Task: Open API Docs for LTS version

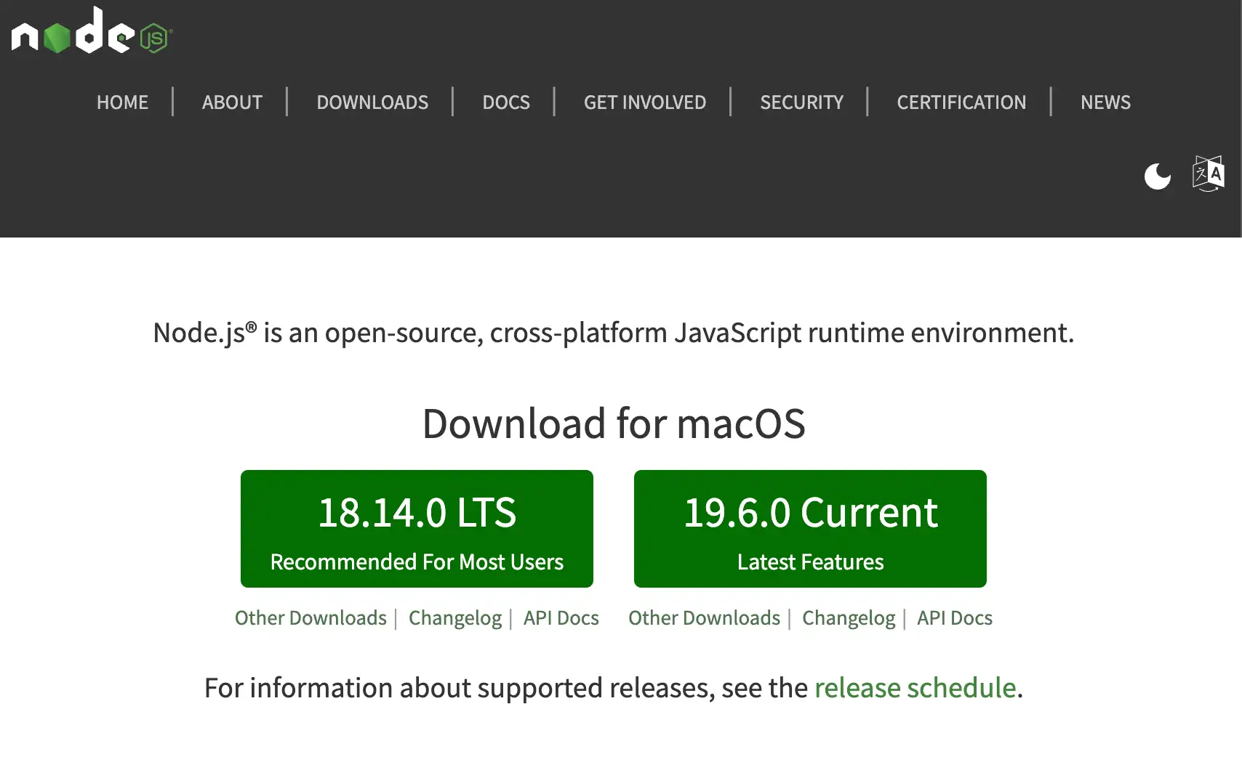Action: [x=561, y=618]
